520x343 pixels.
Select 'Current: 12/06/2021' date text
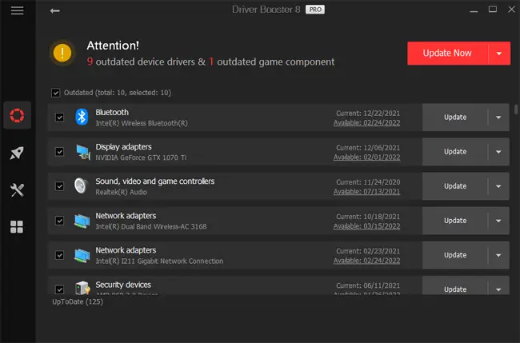368,148
